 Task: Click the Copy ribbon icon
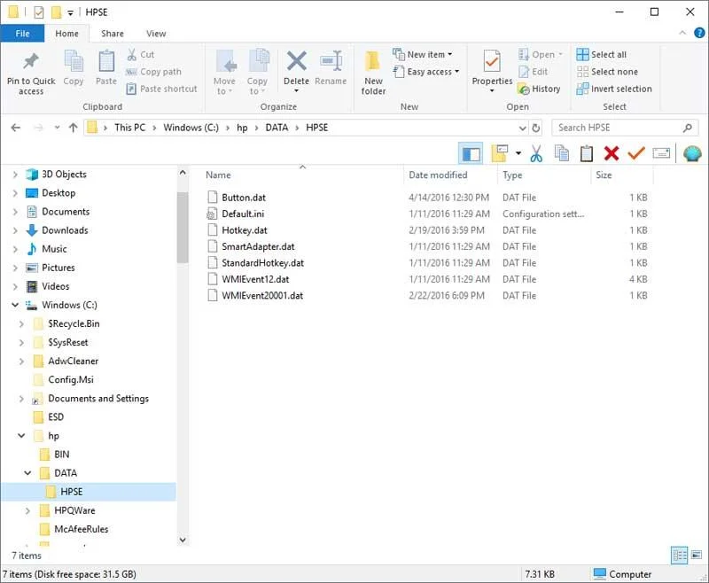click(74, 62)
